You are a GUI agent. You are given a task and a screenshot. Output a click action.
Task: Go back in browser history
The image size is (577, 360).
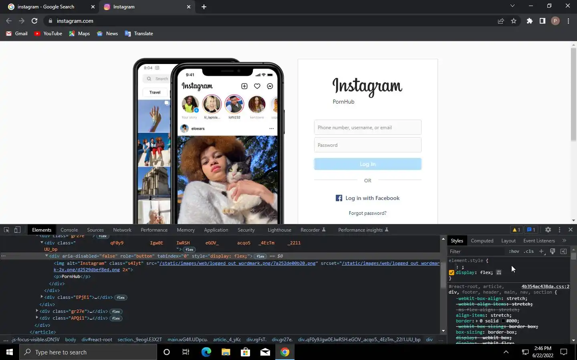pos(9,21)
